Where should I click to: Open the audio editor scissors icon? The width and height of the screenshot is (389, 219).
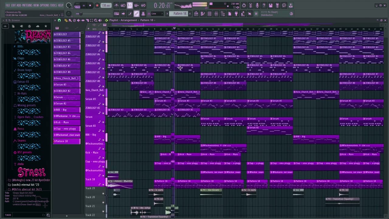[250, 5]
